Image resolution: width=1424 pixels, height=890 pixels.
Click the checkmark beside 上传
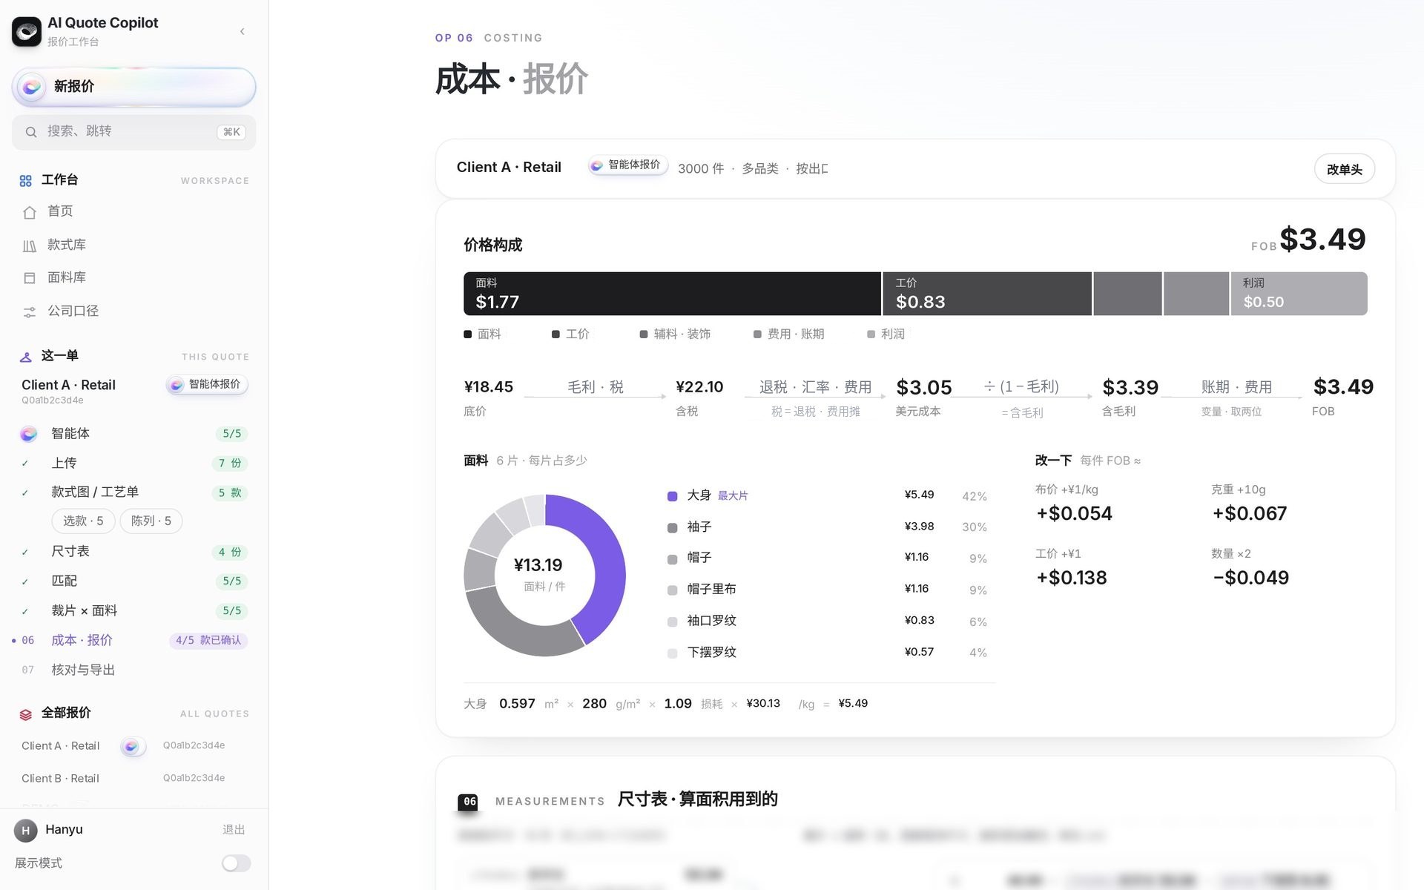[x=25, y=464]
